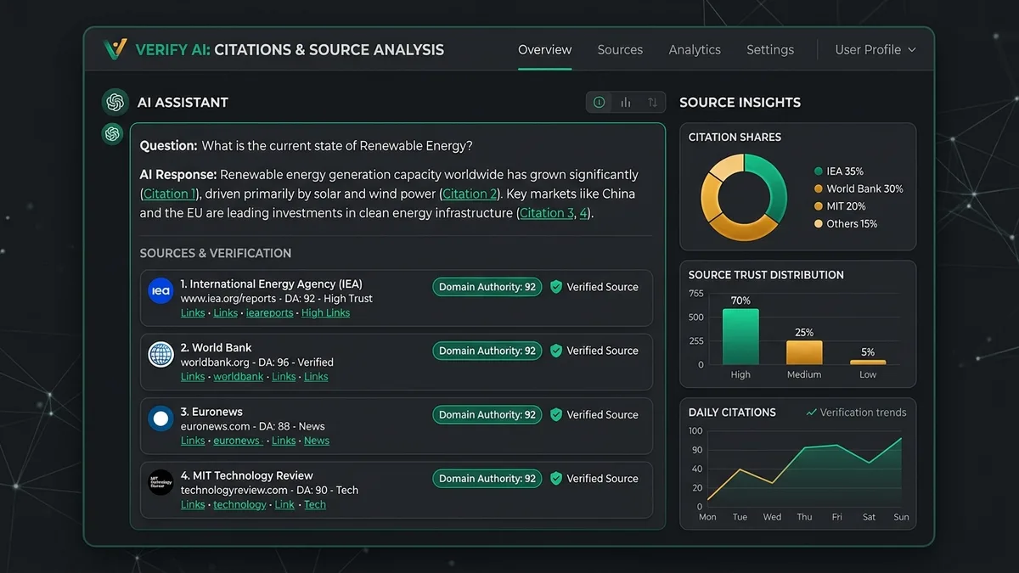
Task: Open the User Profile menu
Action: (875, 49)
